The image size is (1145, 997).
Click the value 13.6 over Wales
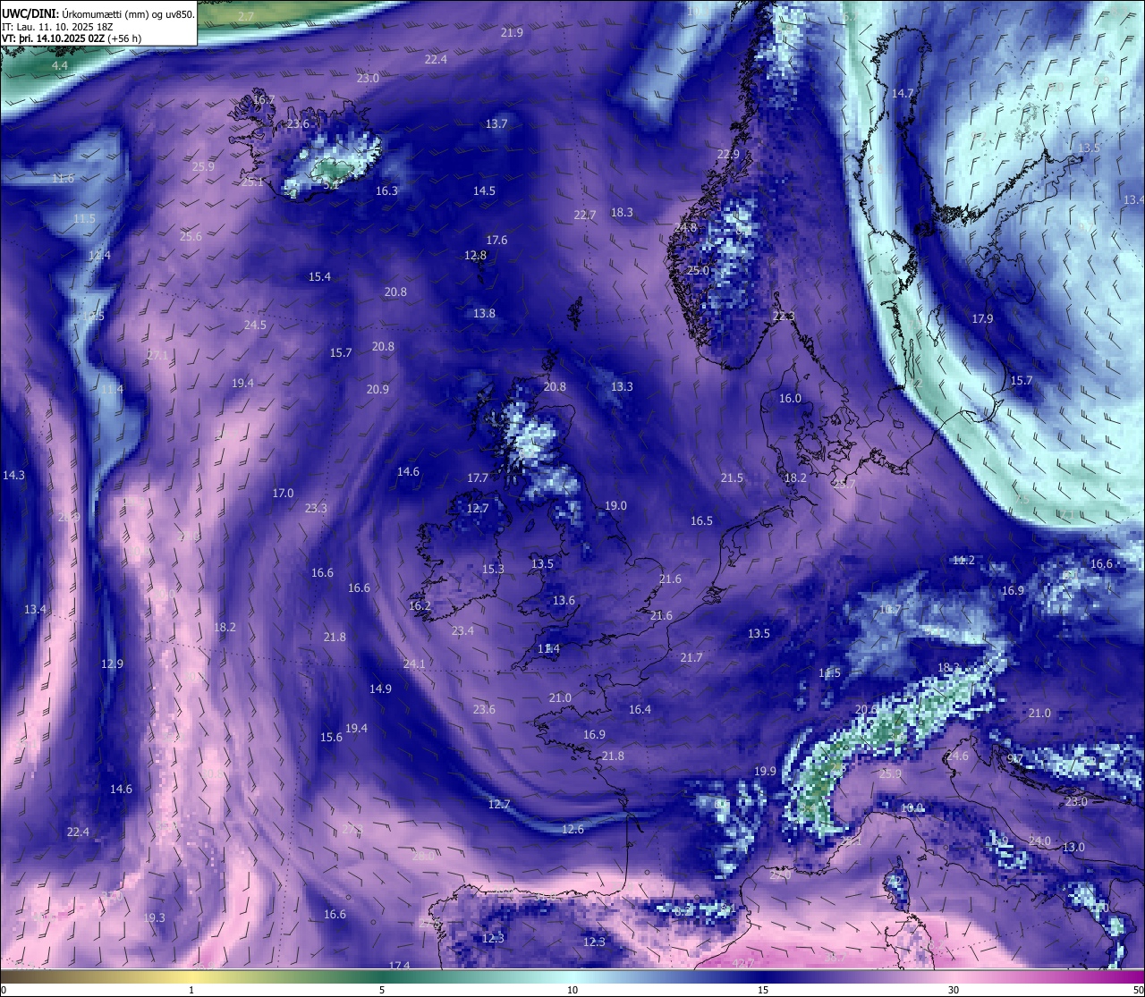pyautogui.click(x=564, y=601)
